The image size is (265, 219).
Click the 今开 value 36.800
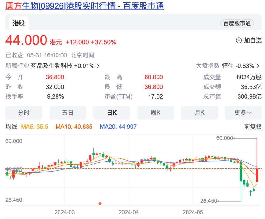[x=55, y=77]
